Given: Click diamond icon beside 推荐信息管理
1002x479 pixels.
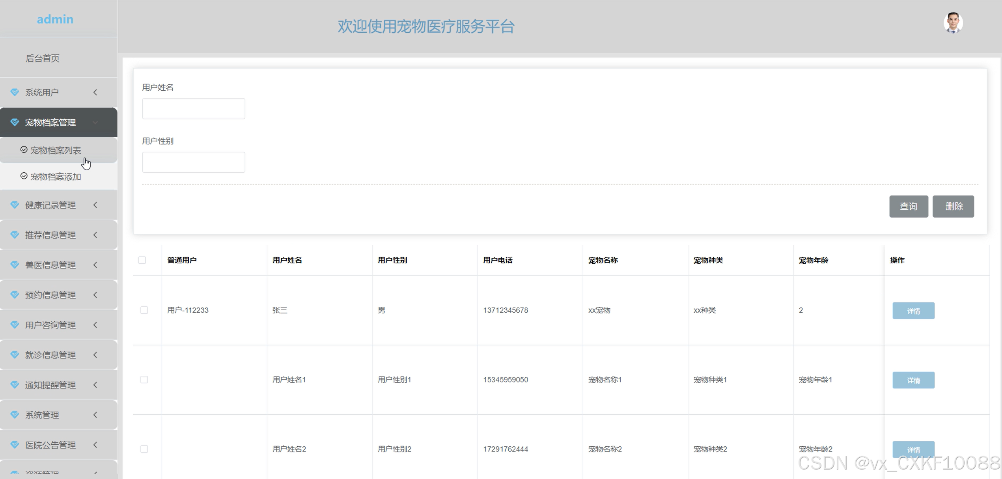Looking at the screenshot, I should pyautogui.click(x=15, y=235).
